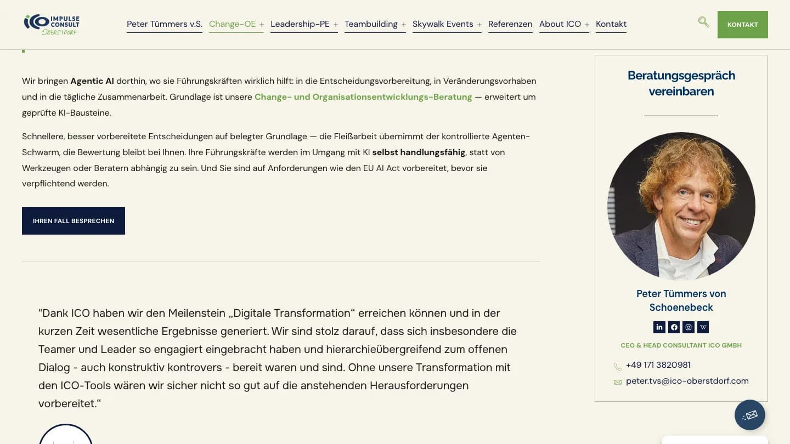Open Peter's Instagram icon
The width and height of the screenshot is (790, 444).
pos(689,327)
